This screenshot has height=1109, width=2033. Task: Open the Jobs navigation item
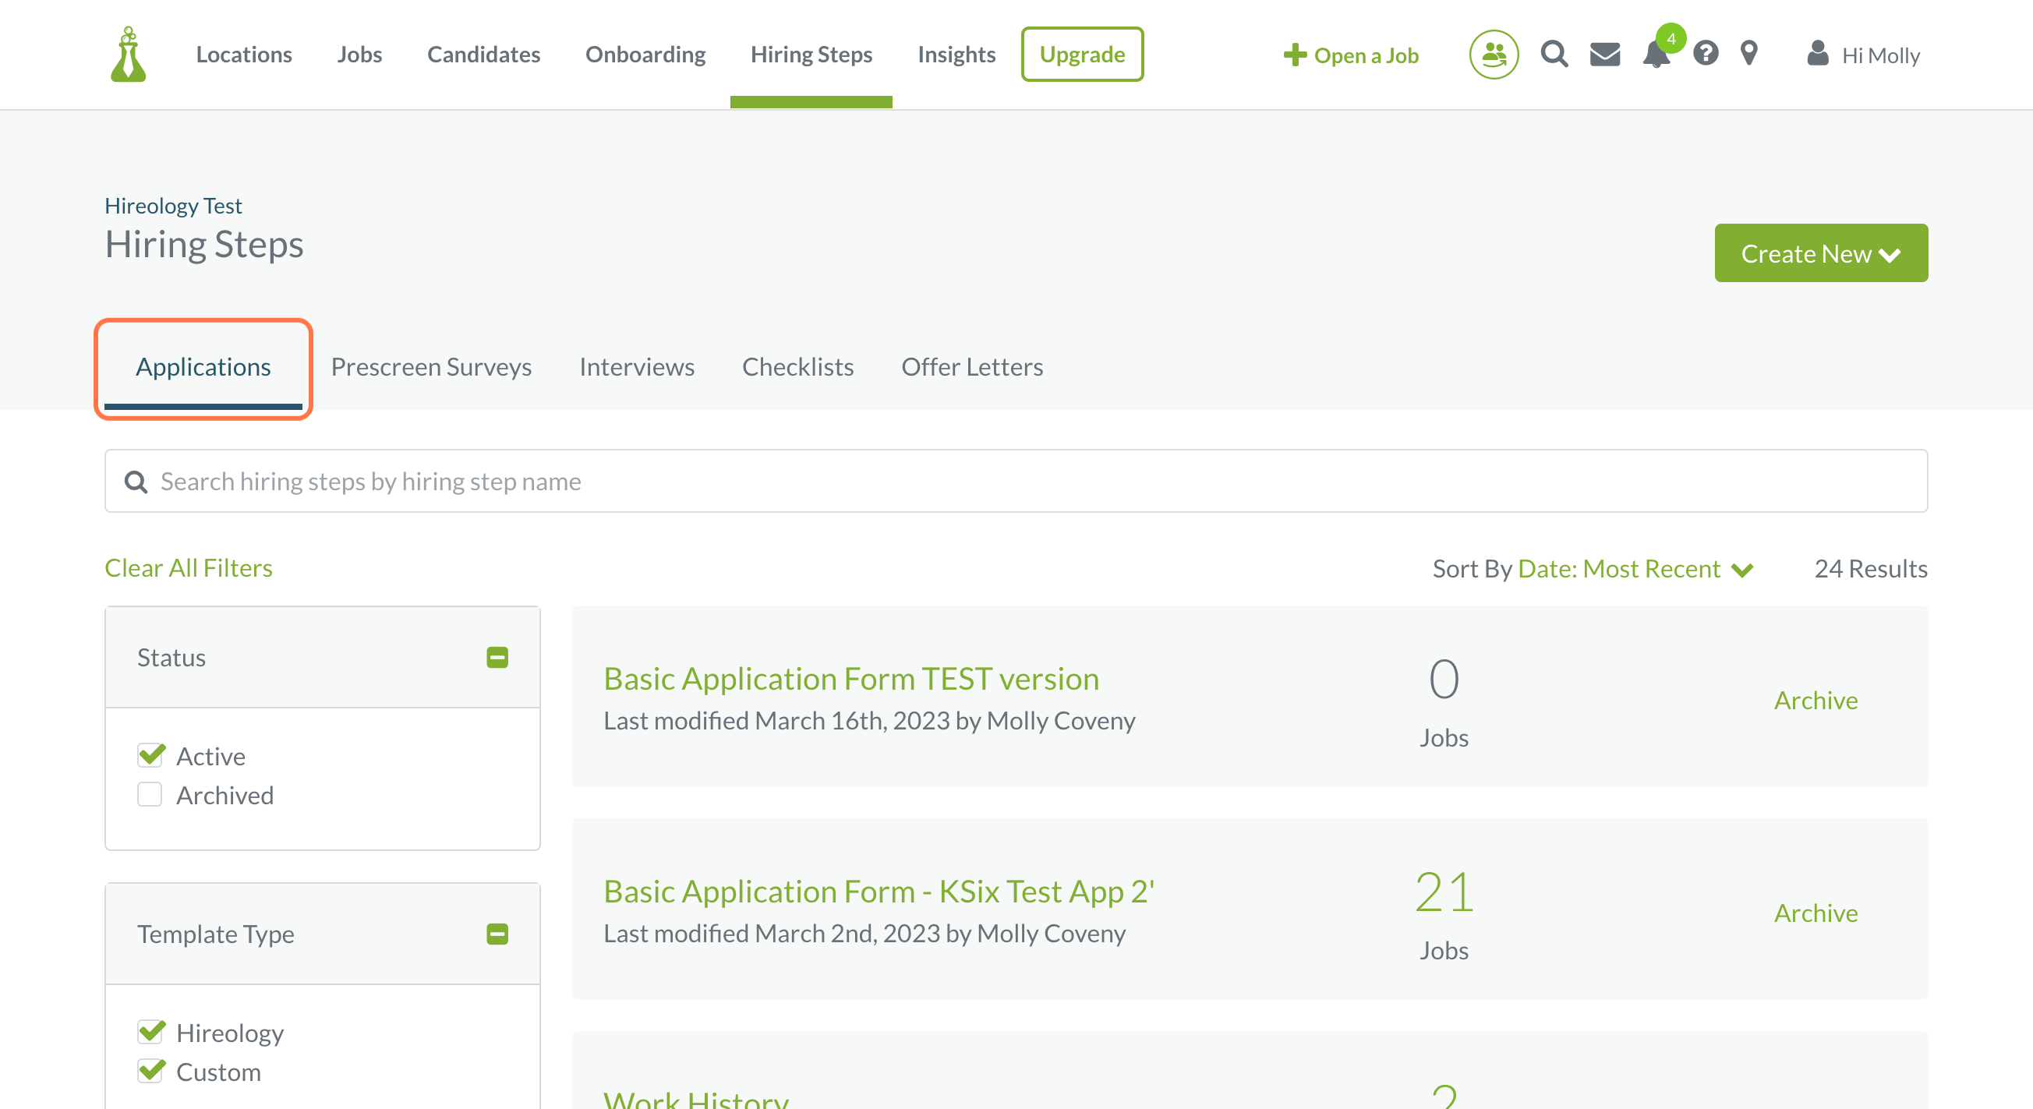pos(360,55)
